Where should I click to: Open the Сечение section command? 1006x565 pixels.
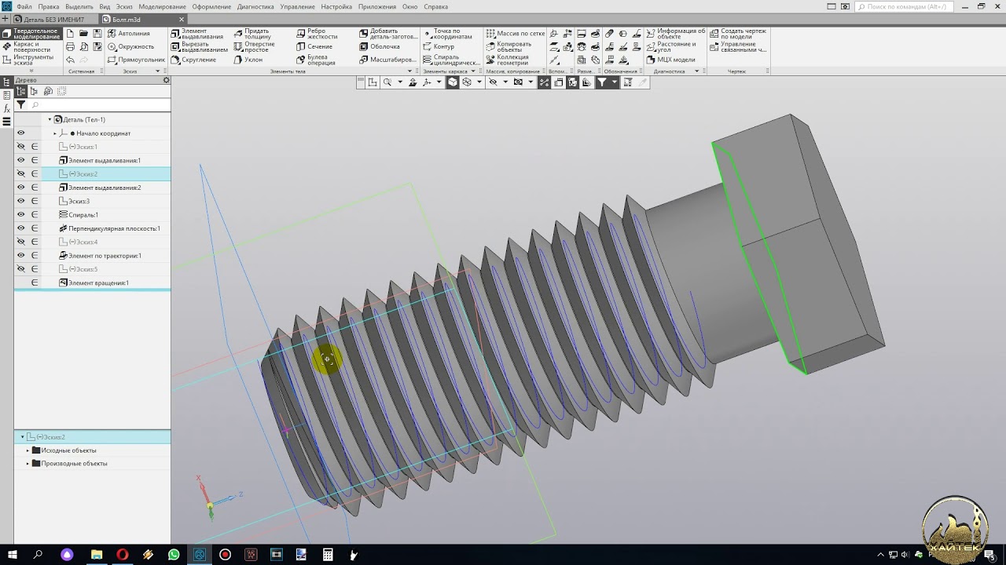tap(314, 46)
